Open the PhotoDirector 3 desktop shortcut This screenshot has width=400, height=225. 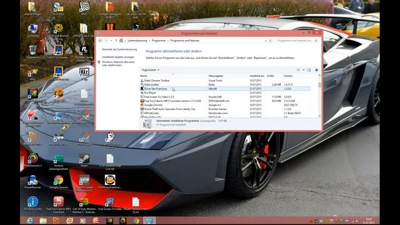33,160
